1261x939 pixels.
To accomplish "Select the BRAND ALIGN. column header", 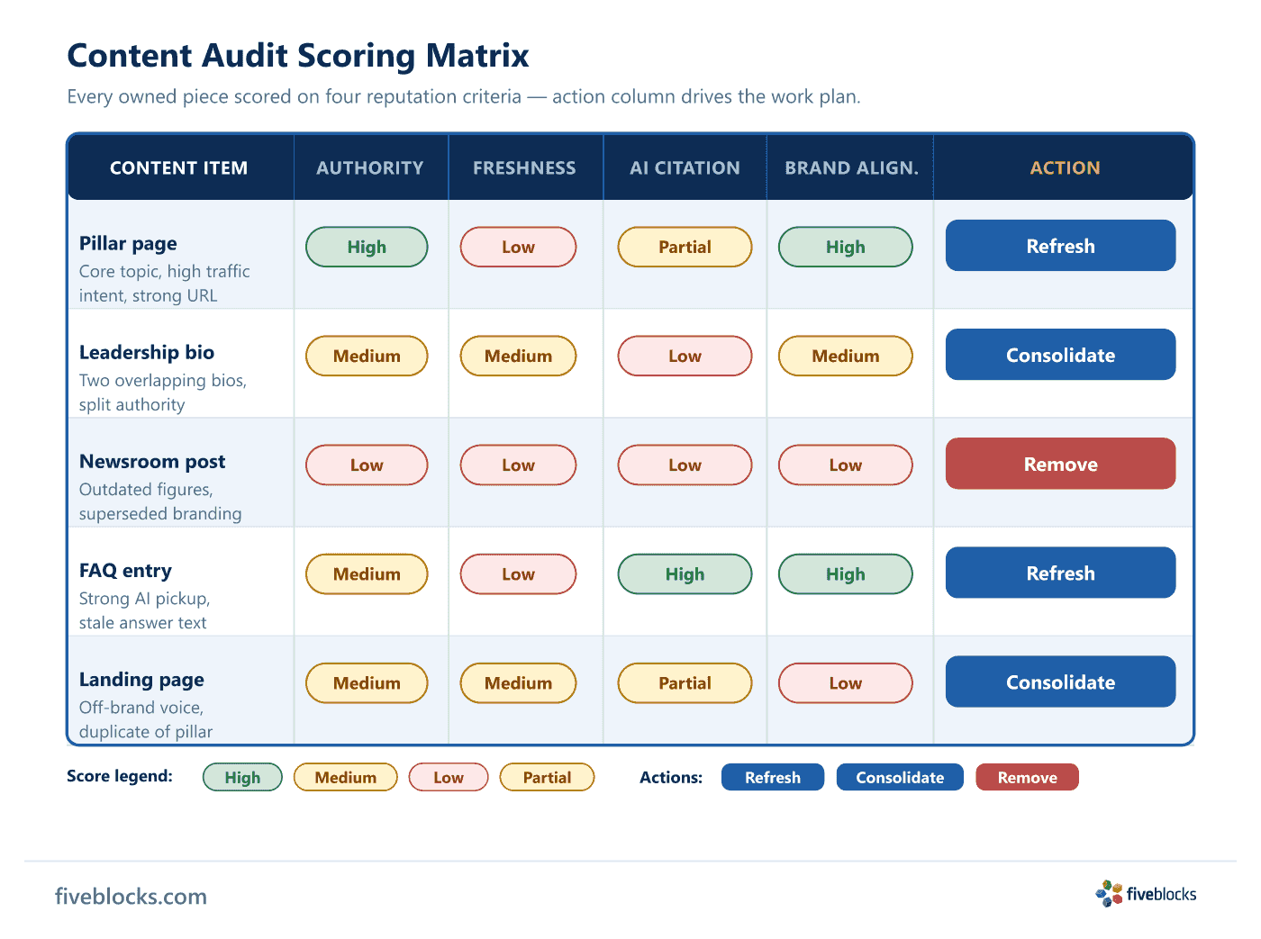I will (x=851, y=167).
